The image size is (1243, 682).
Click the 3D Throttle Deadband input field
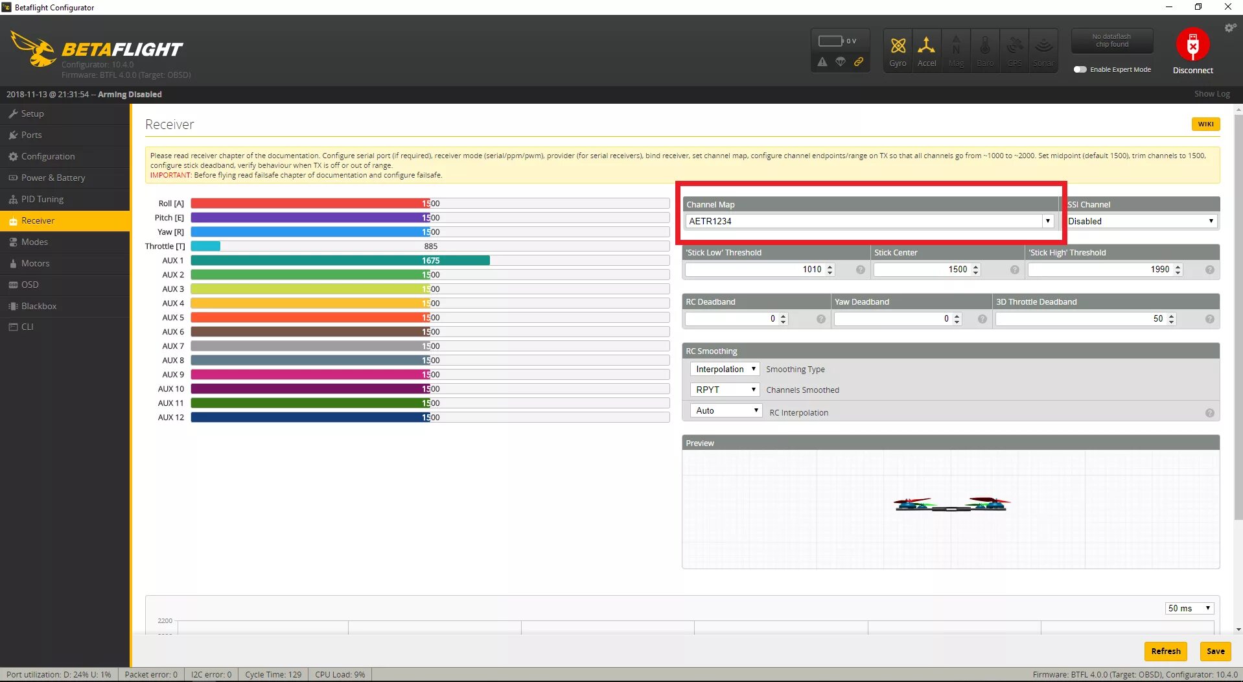click(1086, 319)
